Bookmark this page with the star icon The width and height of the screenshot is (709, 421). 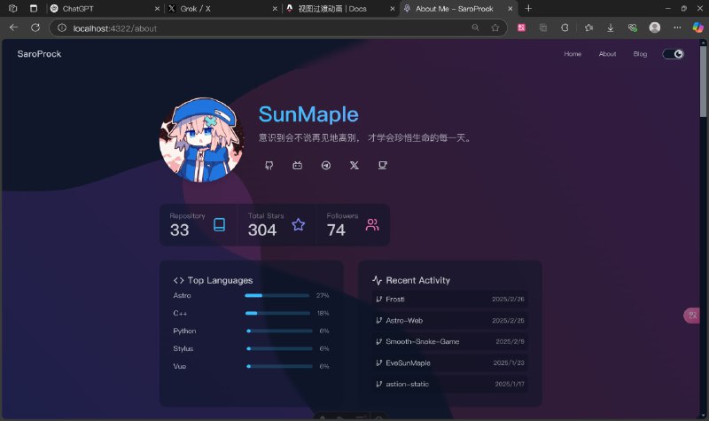click(495, 27)
